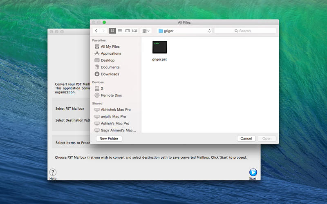Select Remote Disc in Devices

pos(111,95)
